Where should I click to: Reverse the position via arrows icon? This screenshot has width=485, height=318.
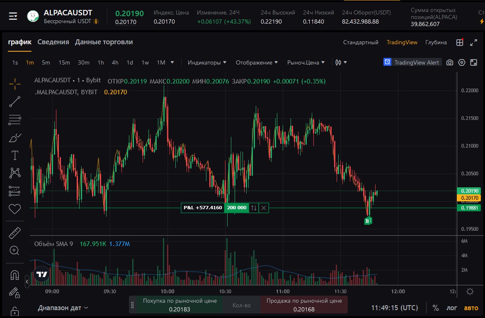click(254, 208)
